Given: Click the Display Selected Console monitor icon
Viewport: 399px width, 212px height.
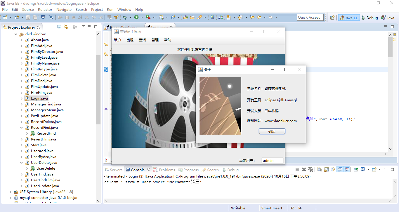Looking at the screenshot, I should point(362,169).
